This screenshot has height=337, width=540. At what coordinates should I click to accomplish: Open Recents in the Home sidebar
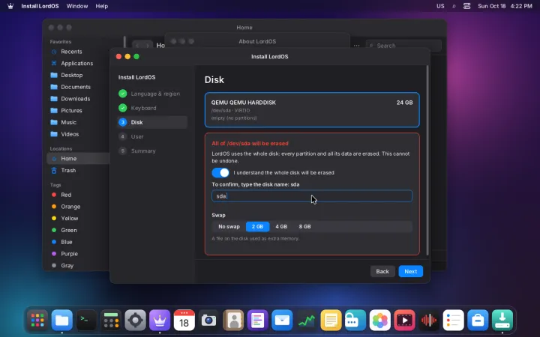pos(78,52)
